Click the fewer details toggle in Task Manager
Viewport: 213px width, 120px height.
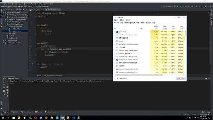coord(121,79)
